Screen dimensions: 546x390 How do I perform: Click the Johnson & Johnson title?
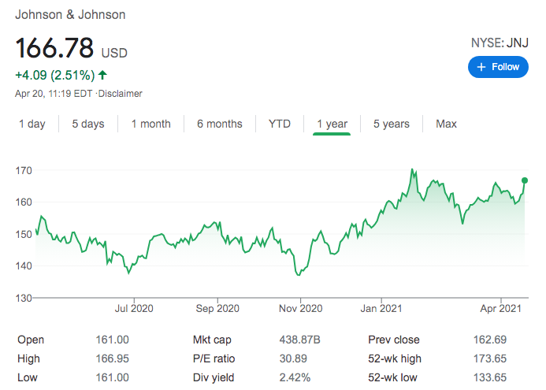(x=71, y=14)
